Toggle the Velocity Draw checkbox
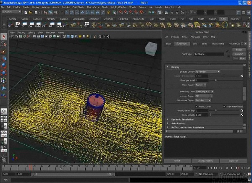This screenshot has height=183, width=252. [197, 106]
